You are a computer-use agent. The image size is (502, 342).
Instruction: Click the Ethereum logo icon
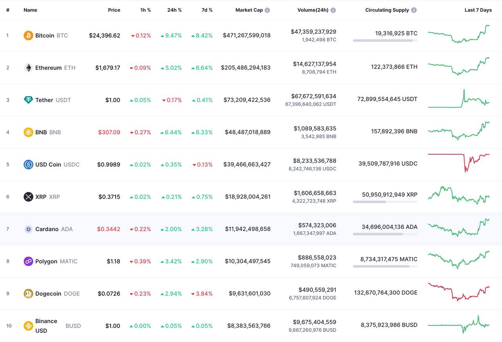[28, 68]
